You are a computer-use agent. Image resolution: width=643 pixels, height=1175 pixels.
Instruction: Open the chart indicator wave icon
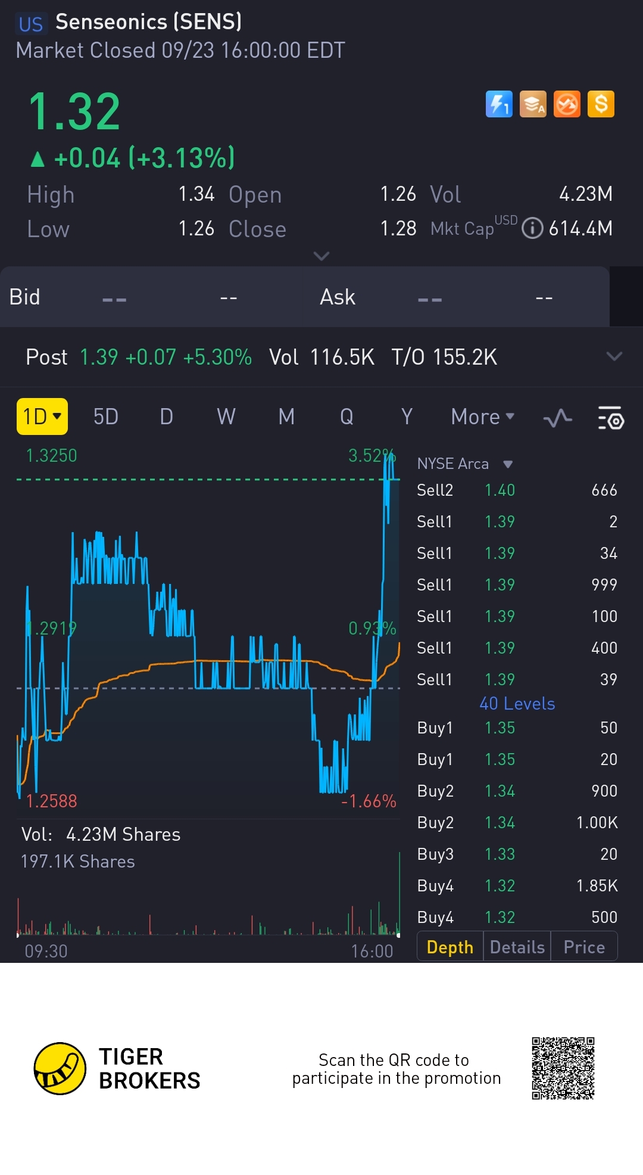point(558,418)
